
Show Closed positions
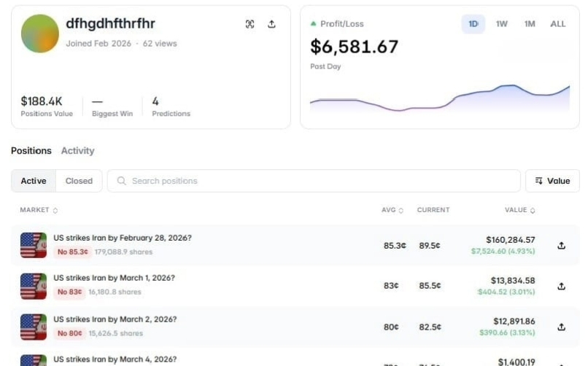[79, 181]
